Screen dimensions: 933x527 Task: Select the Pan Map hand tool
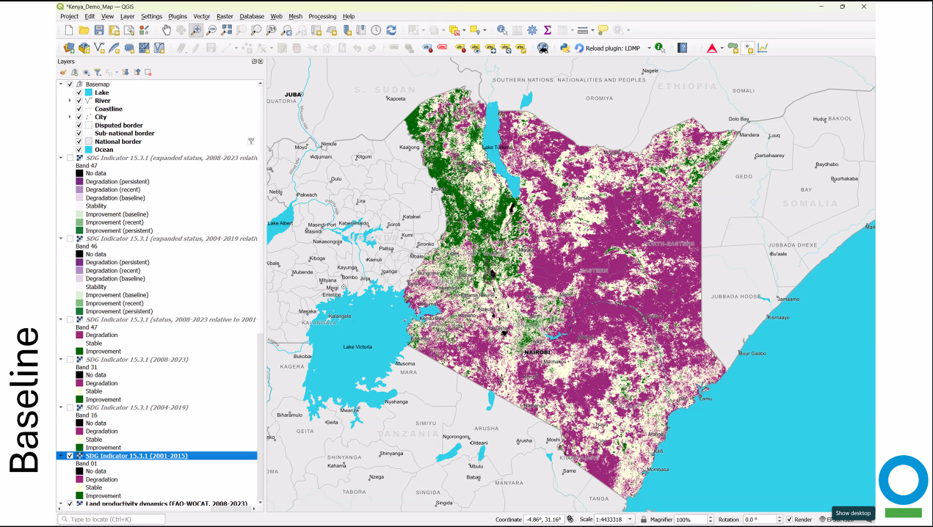tap(167, 30)
